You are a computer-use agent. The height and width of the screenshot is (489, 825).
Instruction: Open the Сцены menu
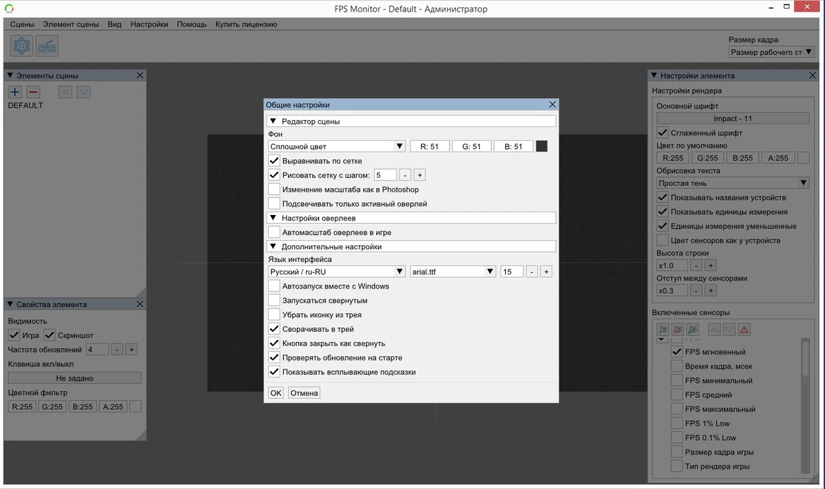click(x=22, y=24)
